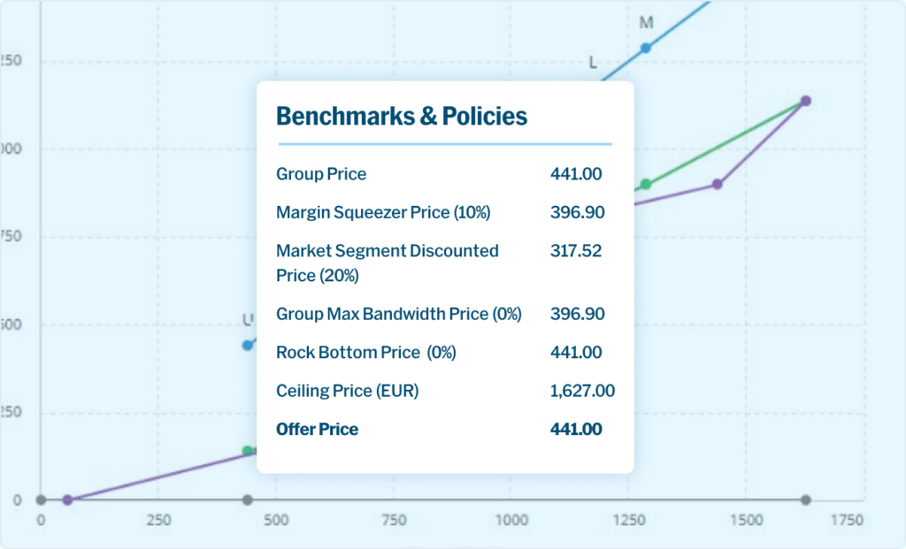Viewport: 906px width, 549px height.
Task: Select the gray point at x-axis right end
Action: pyautogui.click(x=805, y=500)
